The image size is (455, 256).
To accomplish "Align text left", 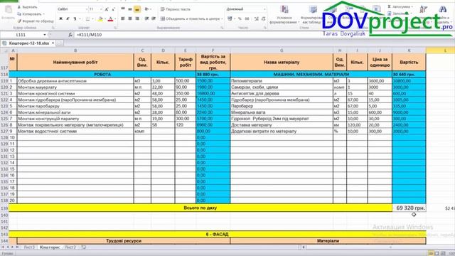I will (x=123, y=18).
